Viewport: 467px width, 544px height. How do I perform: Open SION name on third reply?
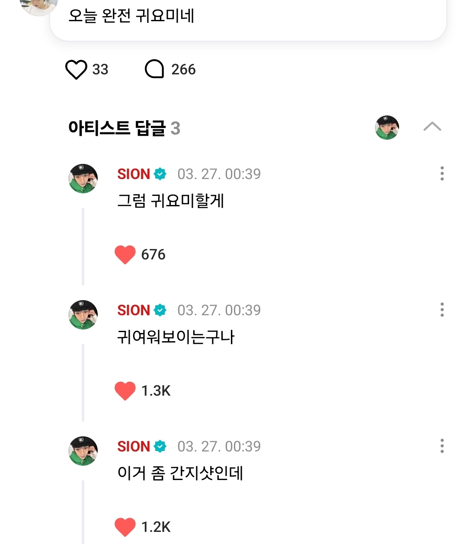point(134,446)
